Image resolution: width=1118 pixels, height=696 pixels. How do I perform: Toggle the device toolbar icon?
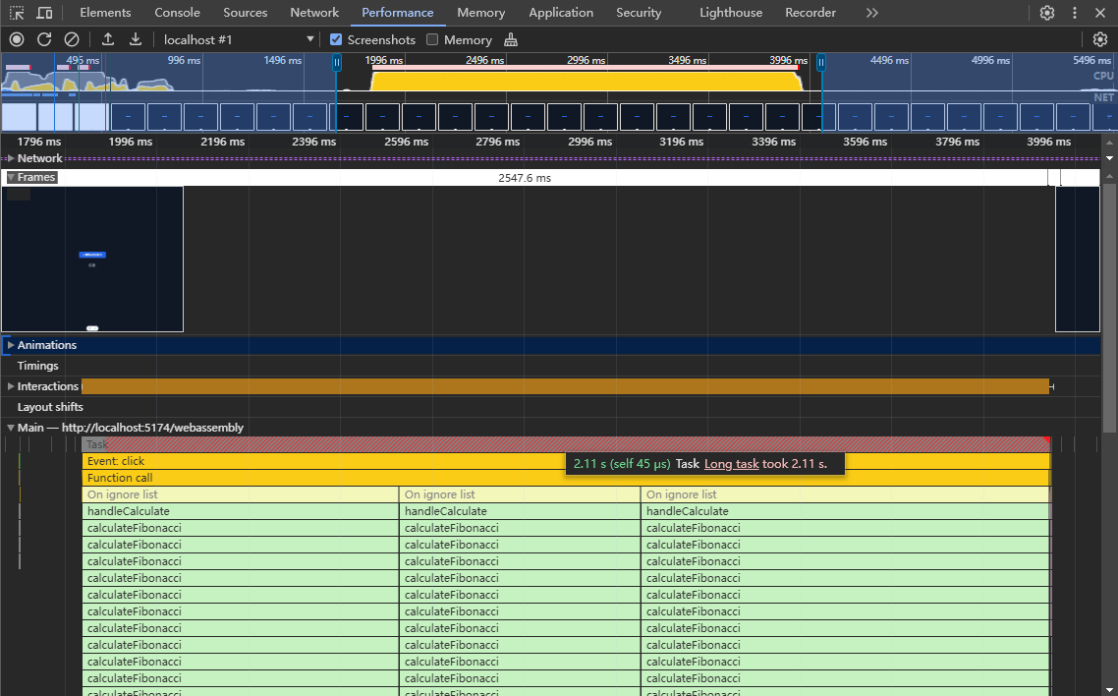pos(44,13)
